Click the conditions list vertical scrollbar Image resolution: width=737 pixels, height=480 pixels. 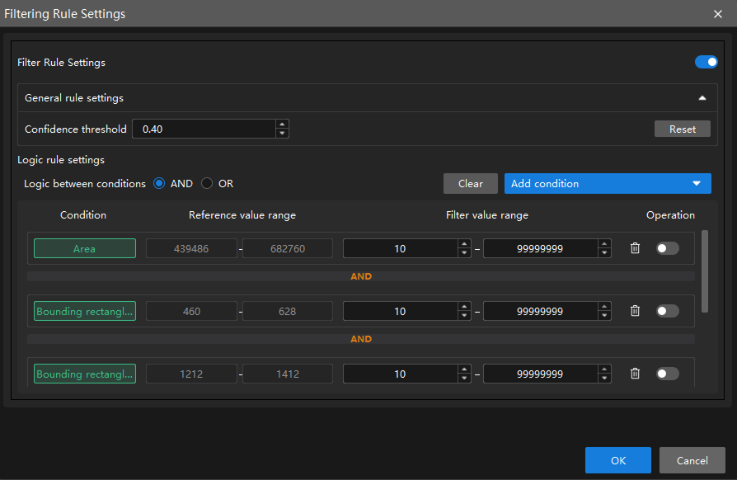[705, 271]
